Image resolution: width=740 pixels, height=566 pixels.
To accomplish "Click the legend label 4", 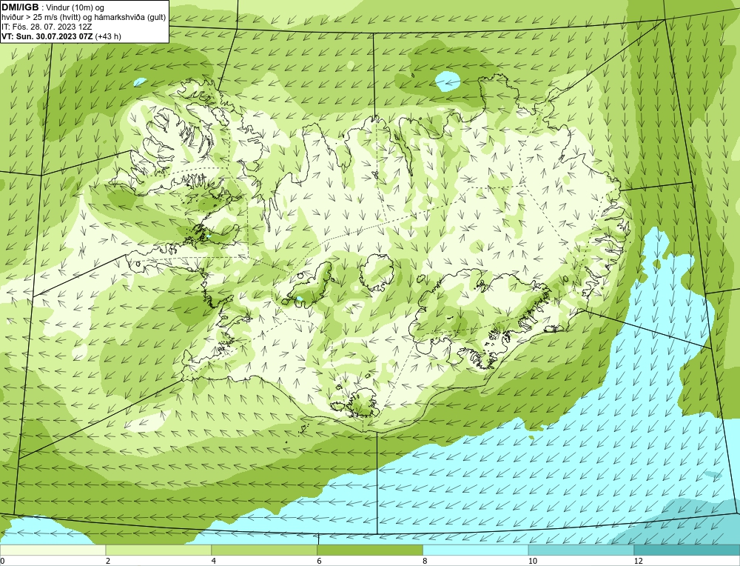I will 214,561.
